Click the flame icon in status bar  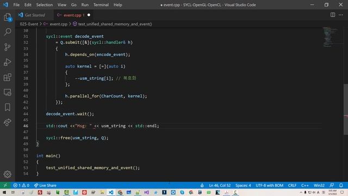[x=202, y=185]
